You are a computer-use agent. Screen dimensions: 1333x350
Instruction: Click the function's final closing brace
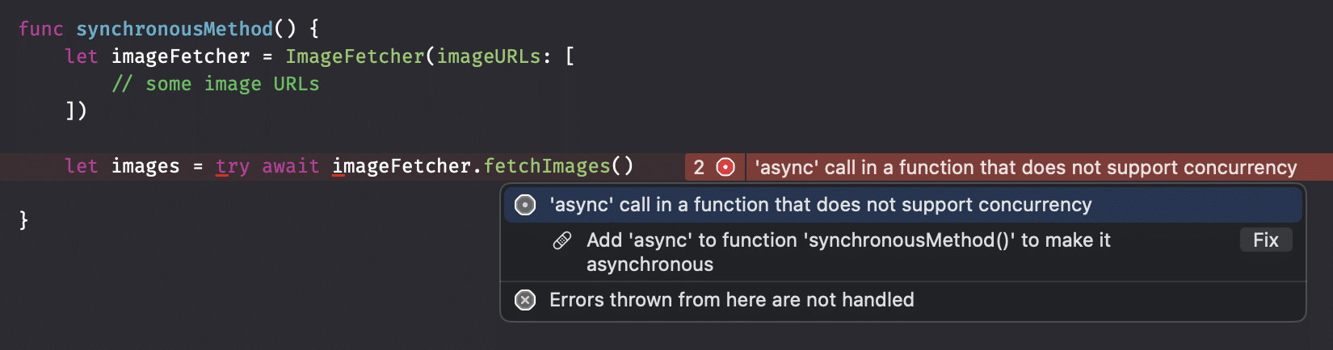pyautogui.click(x=24, y=219)
